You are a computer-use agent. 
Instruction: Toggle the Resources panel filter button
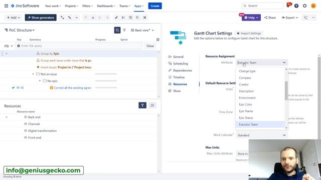(x=142, y=105)
